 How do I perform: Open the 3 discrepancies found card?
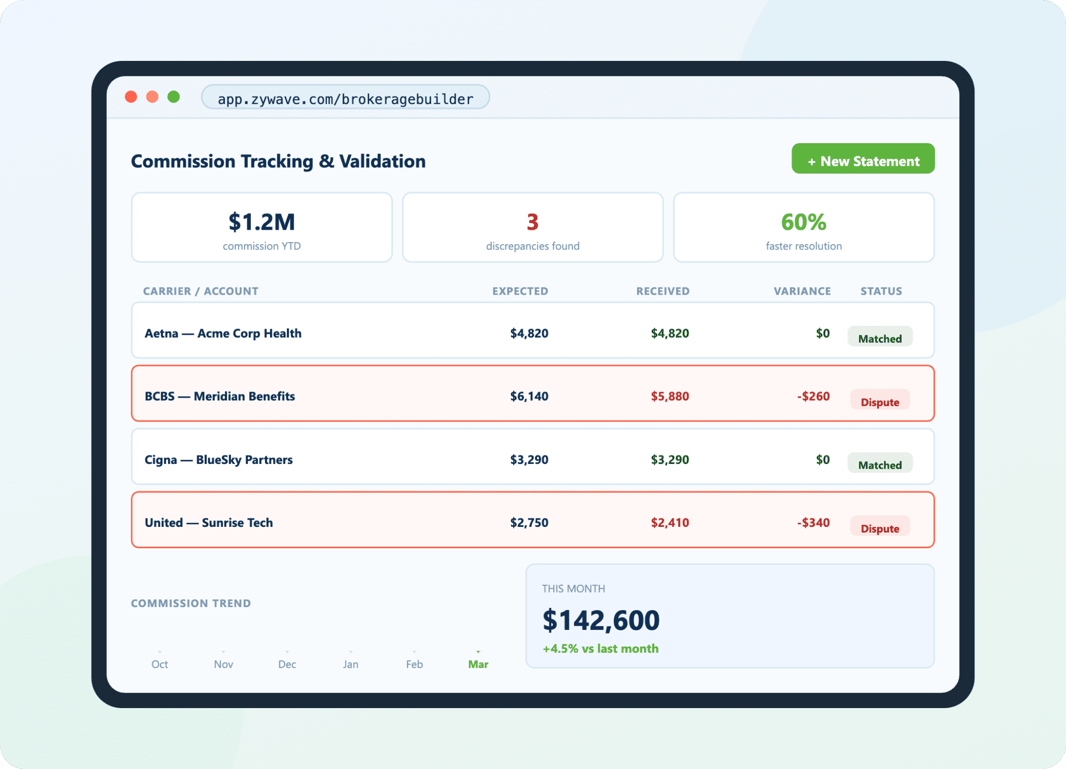click(532, 228)
